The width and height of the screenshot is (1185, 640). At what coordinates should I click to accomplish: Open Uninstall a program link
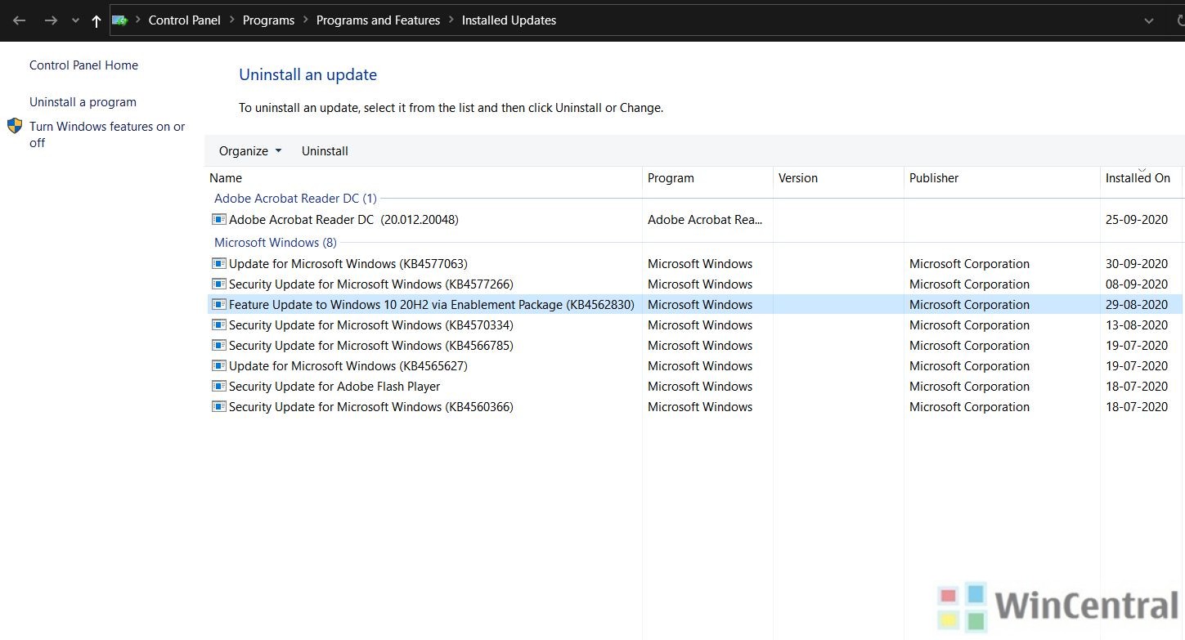pos(83,101)
